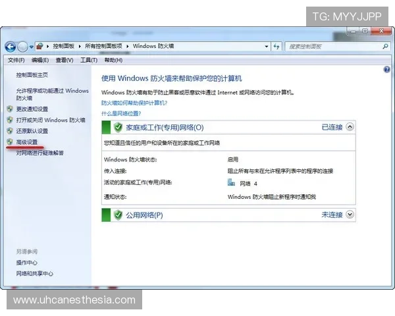395x316 pixels.
Task: Go to 控制面板主页
Action: coord(32,75)
